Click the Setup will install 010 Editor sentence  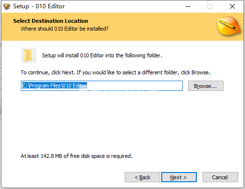tap(102, 55)
